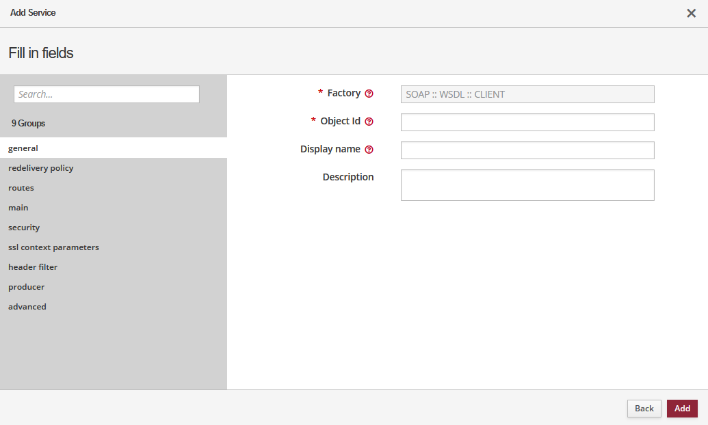Viewport: 708px width, 425px height.
Task: Click the Add button
Action: point(682,408)
